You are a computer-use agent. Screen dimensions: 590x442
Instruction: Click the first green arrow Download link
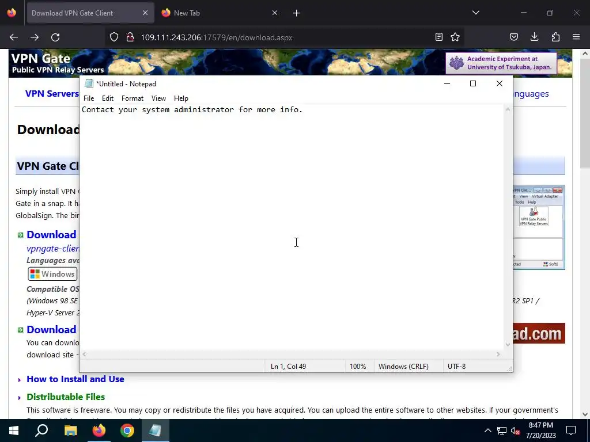tap(51, 235)
